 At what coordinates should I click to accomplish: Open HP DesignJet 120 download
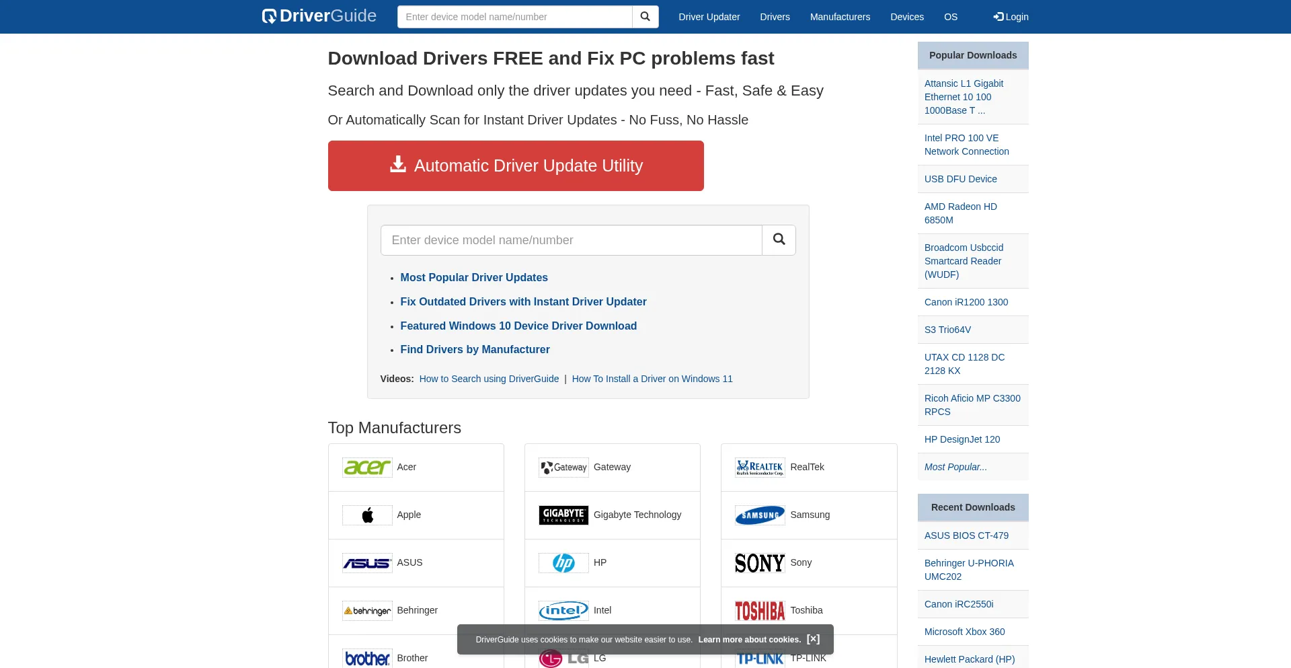coord(962,439)
